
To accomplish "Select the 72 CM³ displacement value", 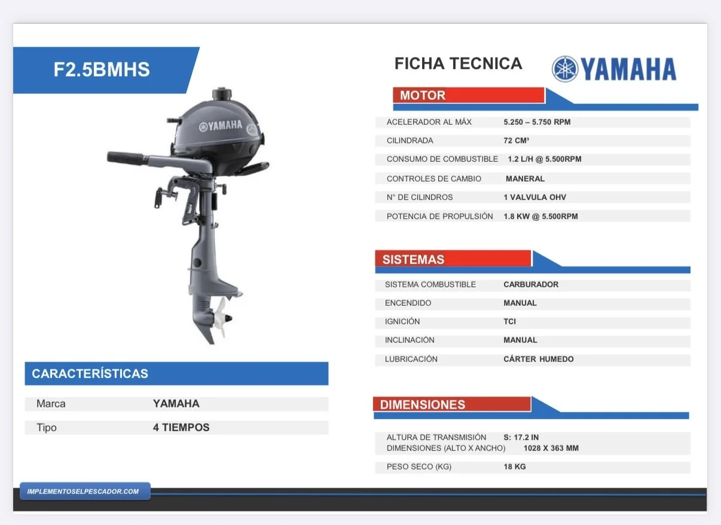I will (x=517, y=141).
